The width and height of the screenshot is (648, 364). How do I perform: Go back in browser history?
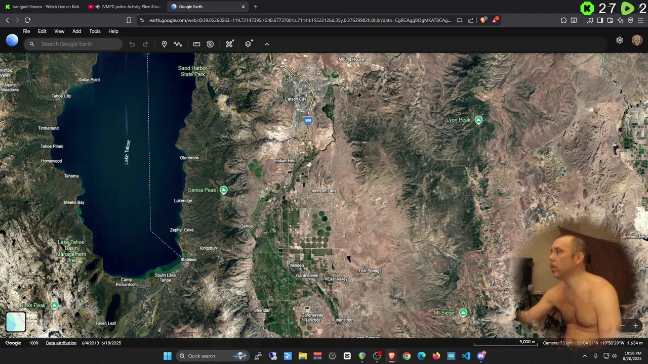coord(7,20)
